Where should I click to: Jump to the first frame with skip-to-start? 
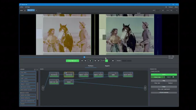tap(82, 61)
